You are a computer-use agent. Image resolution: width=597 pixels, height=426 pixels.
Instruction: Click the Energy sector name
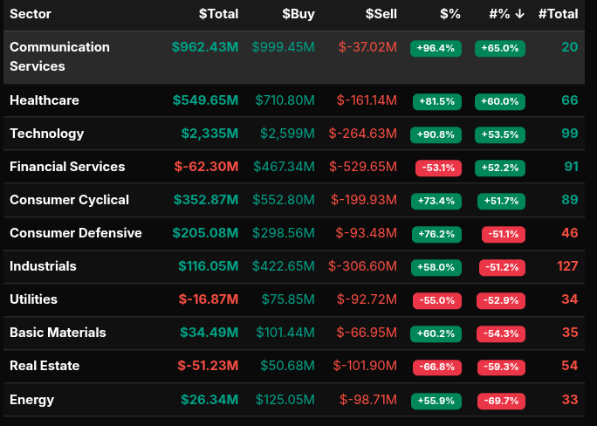coord(31,400)
